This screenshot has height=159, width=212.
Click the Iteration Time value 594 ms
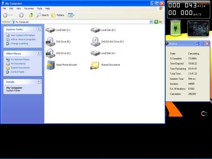pos(192,79)
